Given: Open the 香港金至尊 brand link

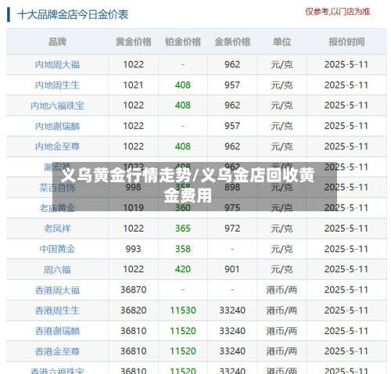Looking at the screenshot, I should click(57, 351).
